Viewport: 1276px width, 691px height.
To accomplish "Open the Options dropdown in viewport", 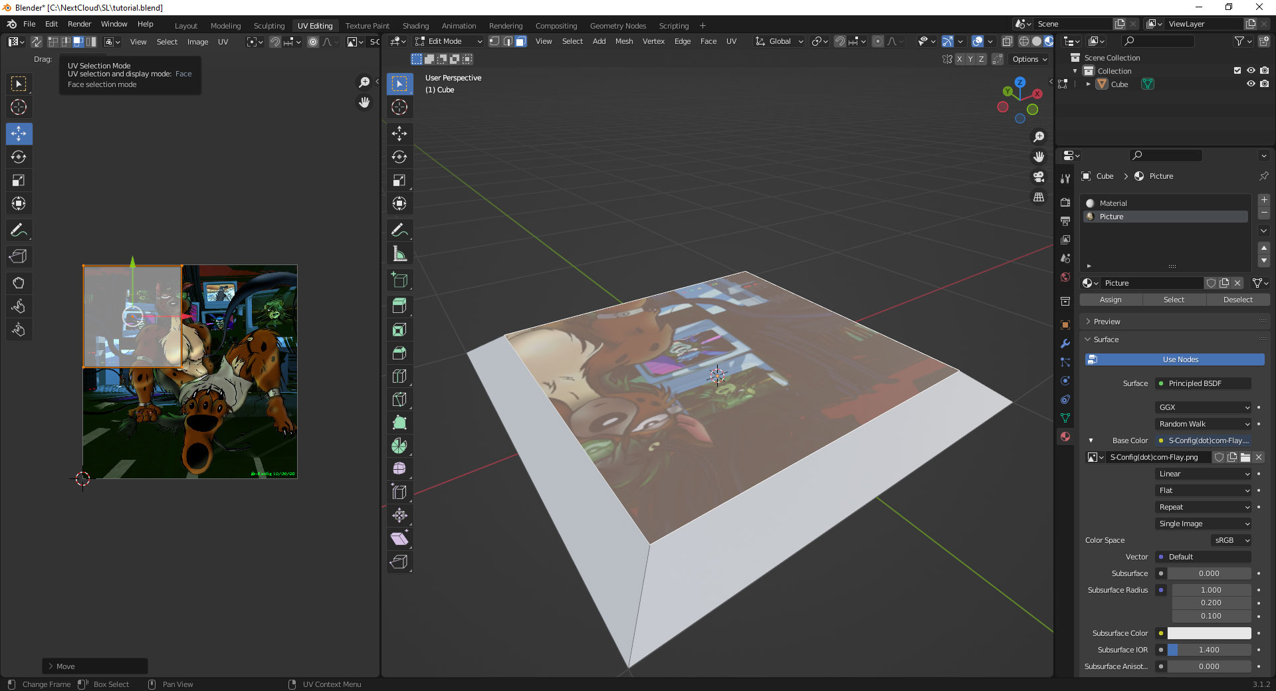I will 1029,59.
